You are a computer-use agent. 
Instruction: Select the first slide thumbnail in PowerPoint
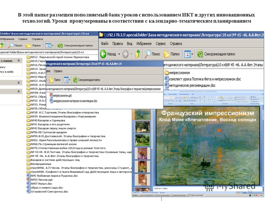[142, 114]
